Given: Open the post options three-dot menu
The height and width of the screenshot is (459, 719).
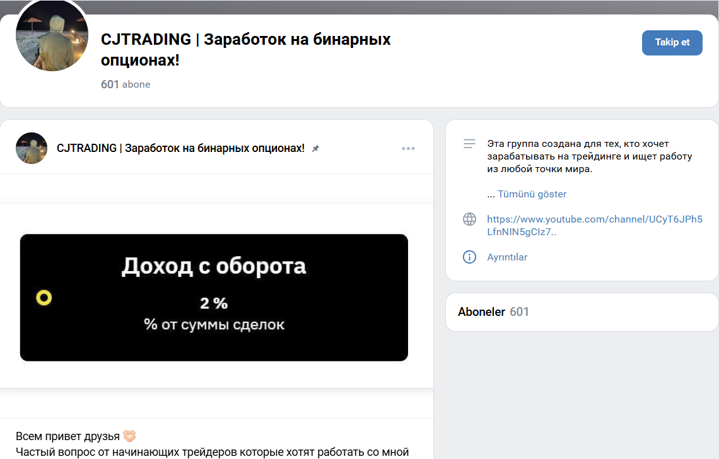Looking at the screenshot, I should 408,149.
